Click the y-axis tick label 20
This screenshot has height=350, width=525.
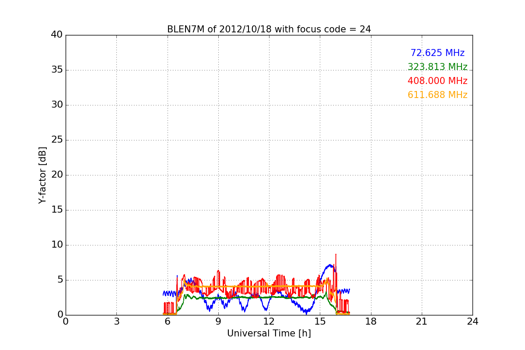[56, 175]
